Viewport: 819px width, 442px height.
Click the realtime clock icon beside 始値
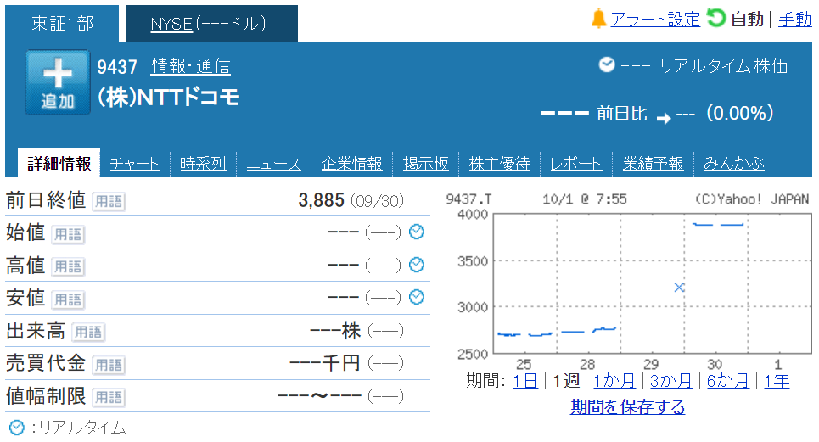coord(417,232)
